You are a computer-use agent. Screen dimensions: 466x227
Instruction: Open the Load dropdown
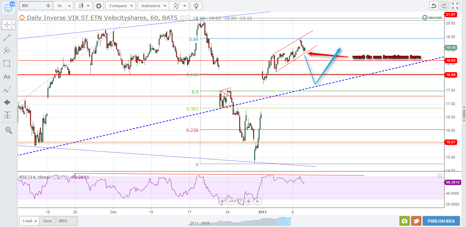pyautogui.click(x=29, y=221)
